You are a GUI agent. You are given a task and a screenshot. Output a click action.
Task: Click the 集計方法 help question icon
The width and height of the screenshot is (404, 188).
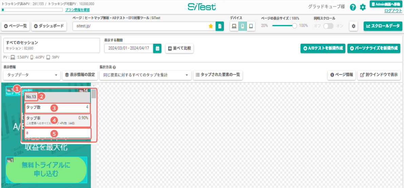[114, 67]
